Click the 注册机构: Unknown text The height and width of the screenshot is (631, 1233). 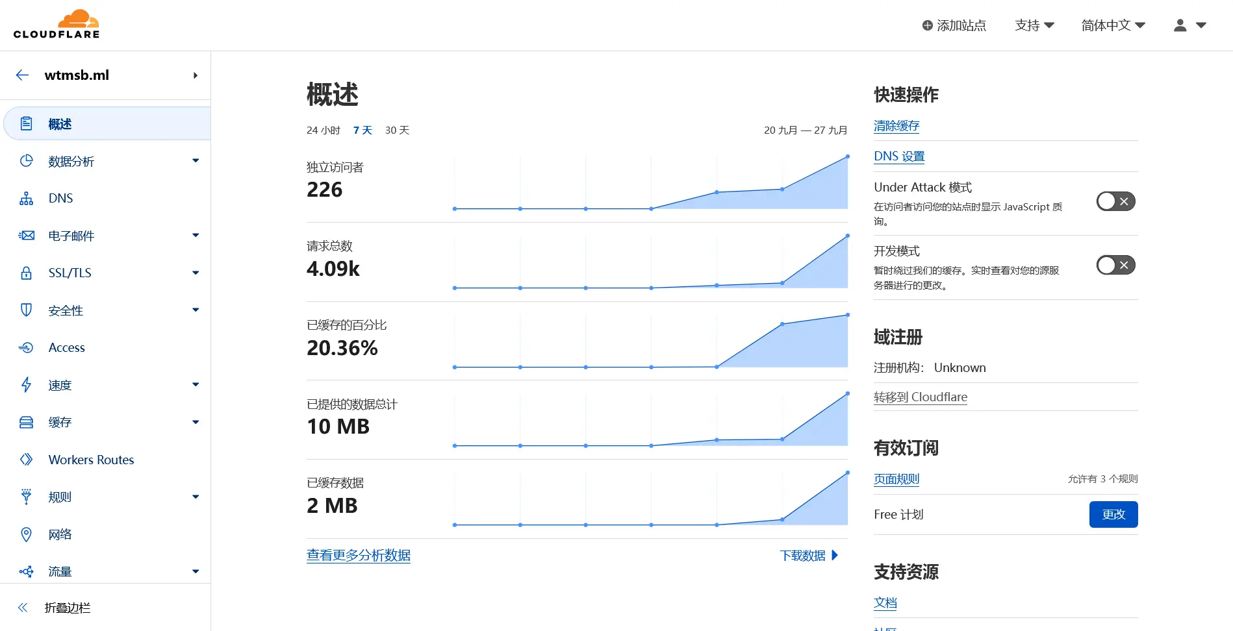click(x=930, y=368)
